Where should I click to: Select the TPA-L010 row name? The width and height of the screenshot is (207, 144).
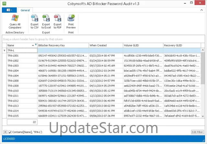click(x=13, y=91)
